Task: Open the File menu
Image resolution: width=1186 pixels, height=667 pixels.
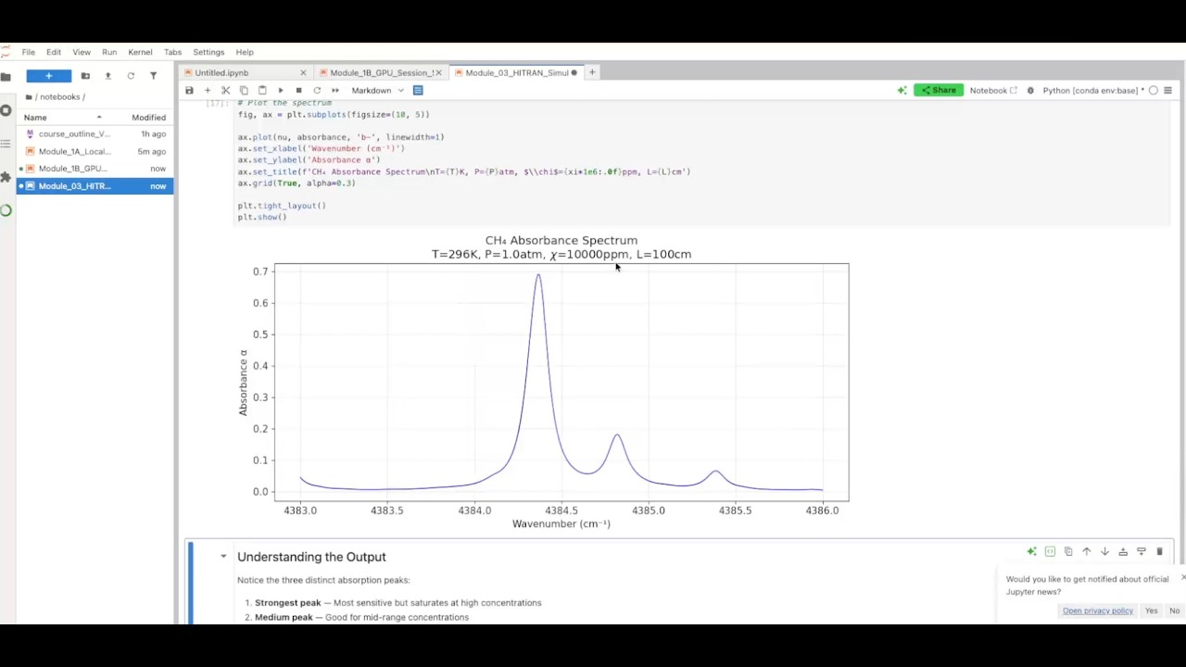Action: (x=29, y=52)
